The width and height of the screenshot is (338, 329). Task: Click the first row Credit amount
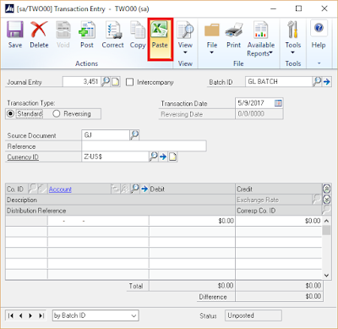pyautogui.click(x=279, y=221)
